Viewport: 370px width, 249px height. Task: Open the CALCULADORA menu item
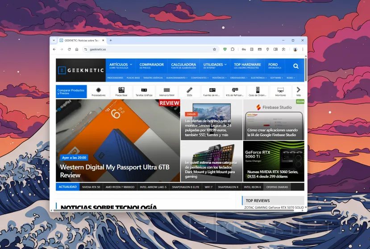click(x=183, y=66)
